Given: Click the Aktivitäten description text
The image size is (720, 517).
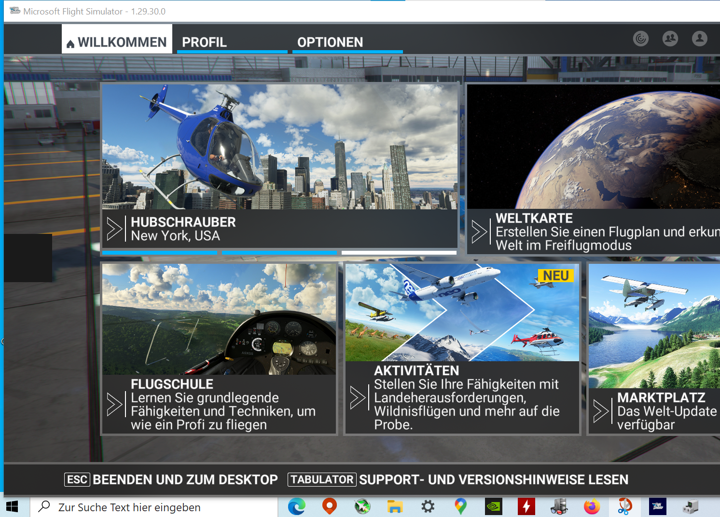Looking at the screenshot, I should tap(467, 405).
